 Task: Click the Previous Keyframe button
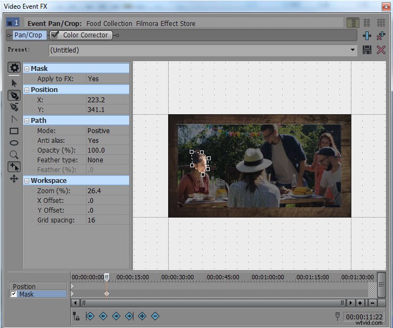(103, 316)
